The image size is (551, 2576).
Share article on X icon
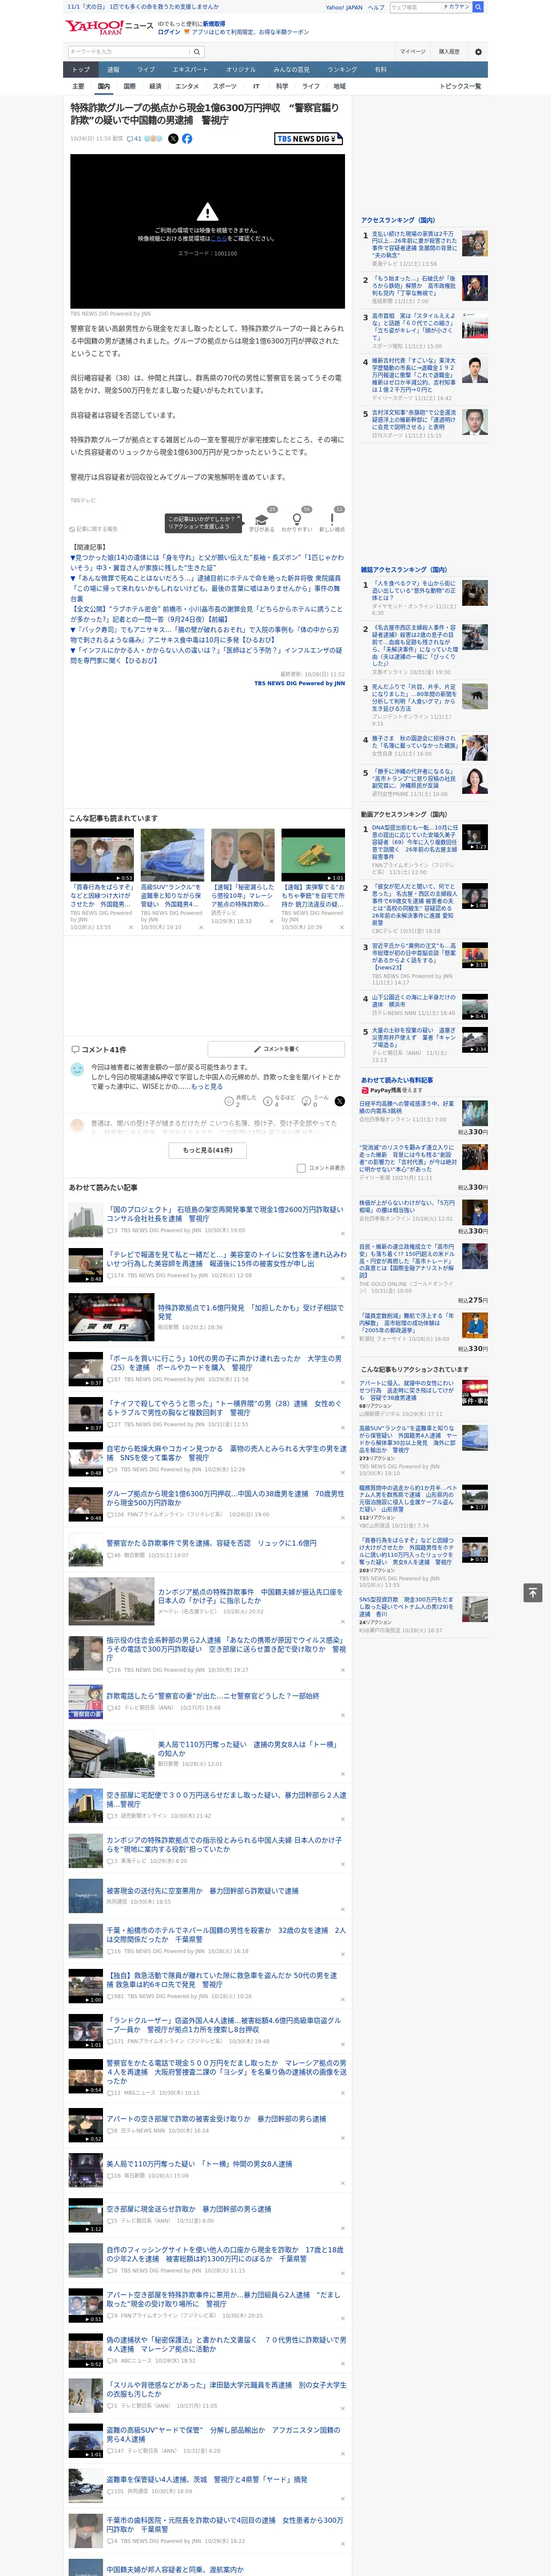pyautogui.click(x=173, y=139)
